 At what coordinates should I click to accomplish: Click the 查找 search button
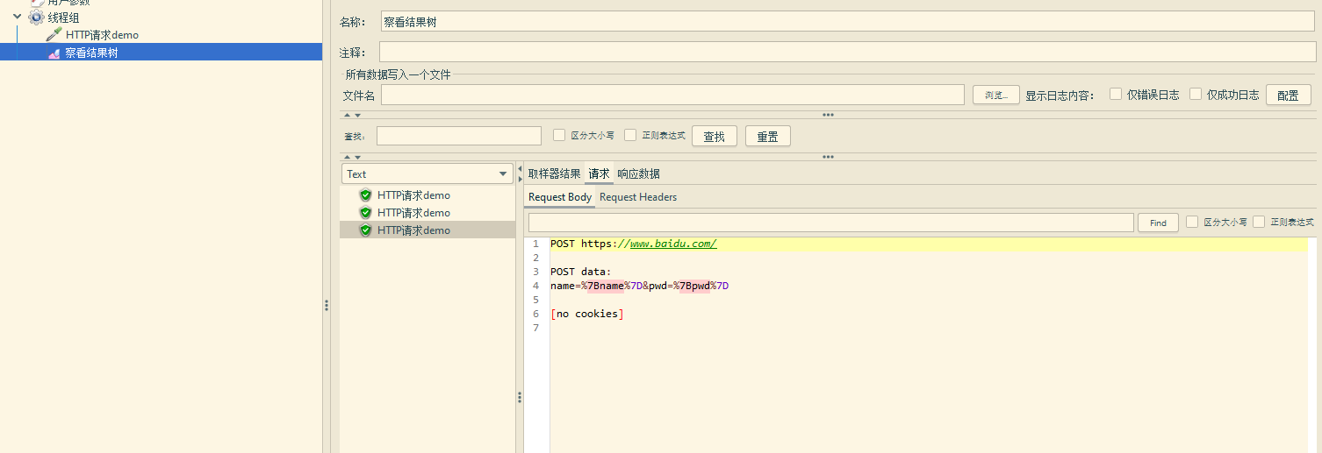[714, 136]
